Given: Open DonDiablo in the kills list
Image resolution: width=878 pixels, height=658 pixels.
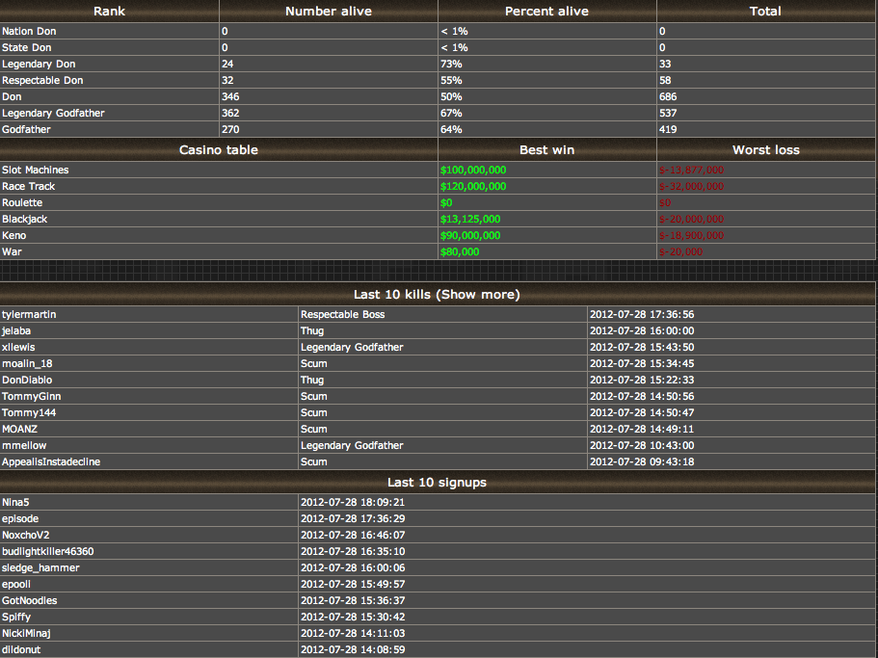Looking at the screenshot, I should point(27,380).
